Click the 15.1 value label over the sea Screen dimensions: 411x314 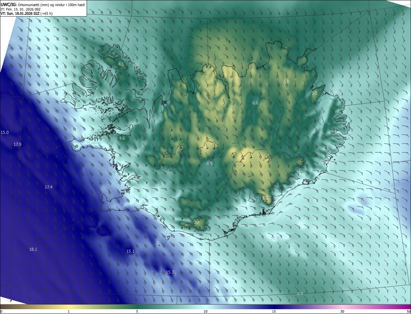point(130,251)
